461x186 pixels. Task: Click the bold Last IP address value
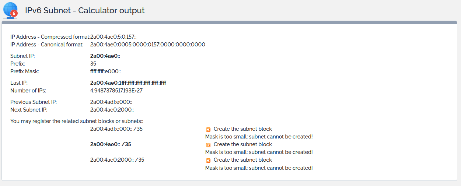(x=128, y=83)
